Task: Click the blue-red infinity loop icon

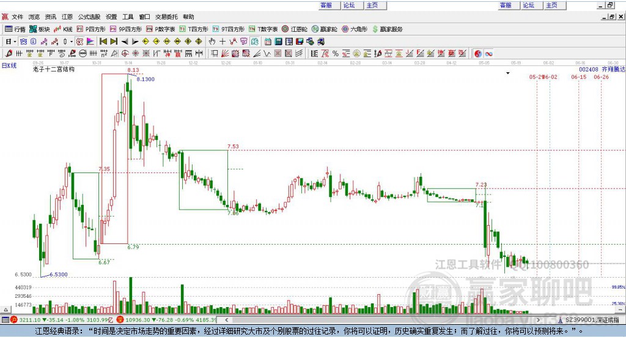Action: [x=488, y=53]
